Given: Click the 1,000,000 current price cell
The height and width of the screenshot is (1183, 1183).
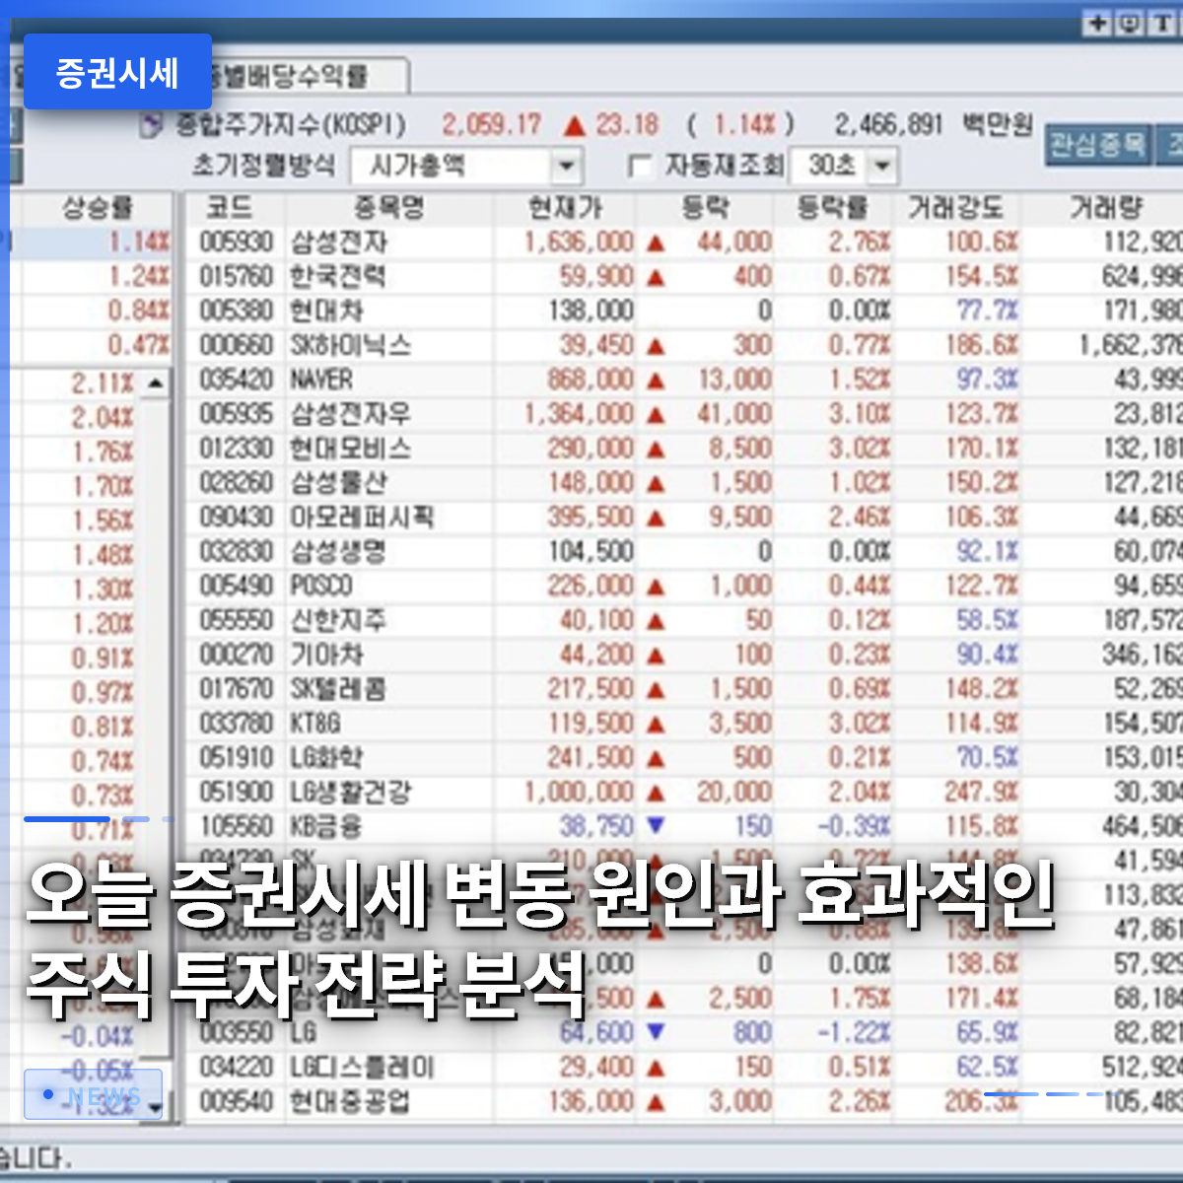Looking at the screenshot, I should (579, 793).
